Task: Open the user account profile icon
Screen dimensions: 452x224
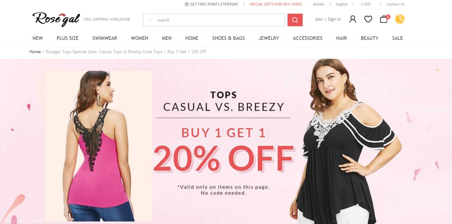Action: 352,19
